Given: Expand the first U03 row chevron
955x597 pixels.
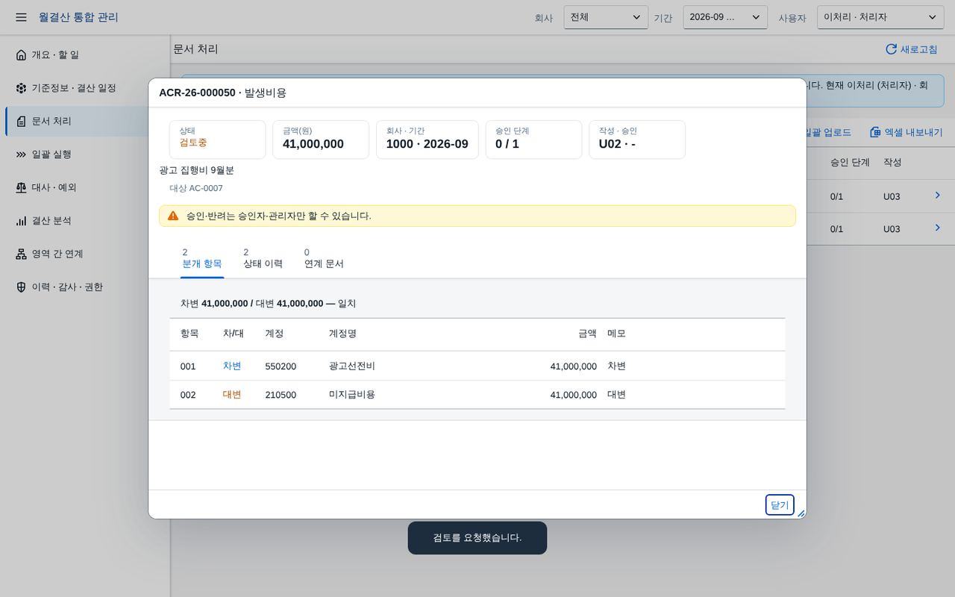Looking at the screenshot, I should (938, 196).
